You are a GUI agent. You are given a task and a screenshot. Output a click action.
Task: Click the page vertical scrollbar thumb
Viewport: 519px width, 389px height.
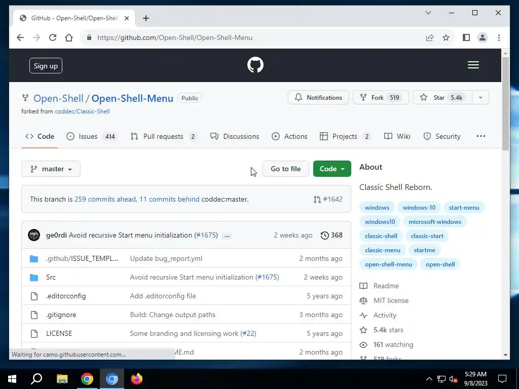[x=505, y=103]
